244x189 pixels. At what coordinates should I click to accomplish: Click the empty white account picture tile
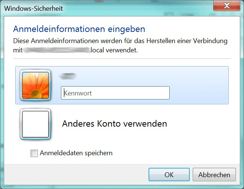pyautogui.click(x=36, y=124)
